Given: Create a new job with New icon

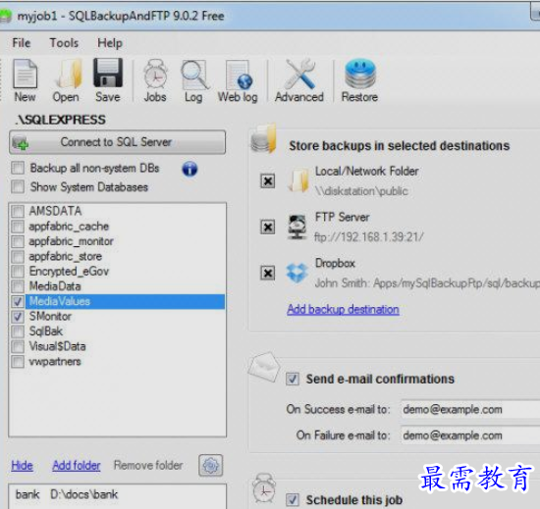Looking at the screenshot, I should 25,80.
